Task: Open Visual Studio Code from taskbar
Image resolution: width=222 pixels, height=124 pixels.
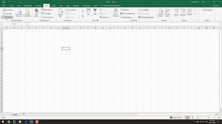Action: 26,122
